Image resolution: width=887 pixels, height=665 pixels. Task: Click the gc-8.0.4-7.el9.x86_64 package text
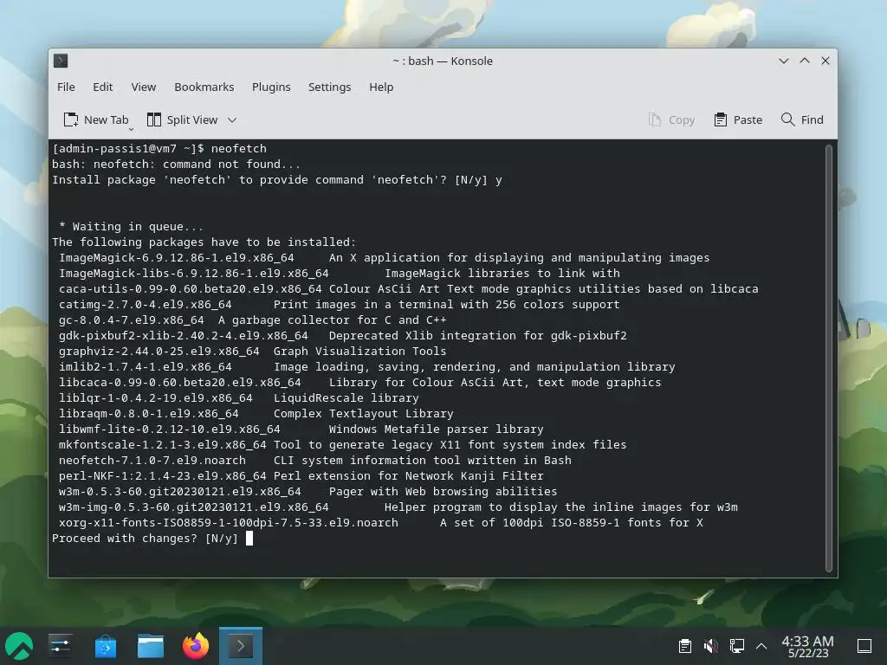point(132,320)
